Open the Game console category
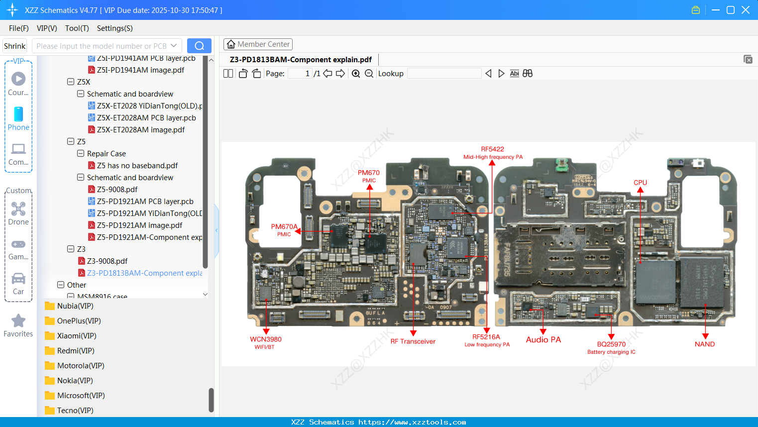758x427 pixels. click(18, 249)
